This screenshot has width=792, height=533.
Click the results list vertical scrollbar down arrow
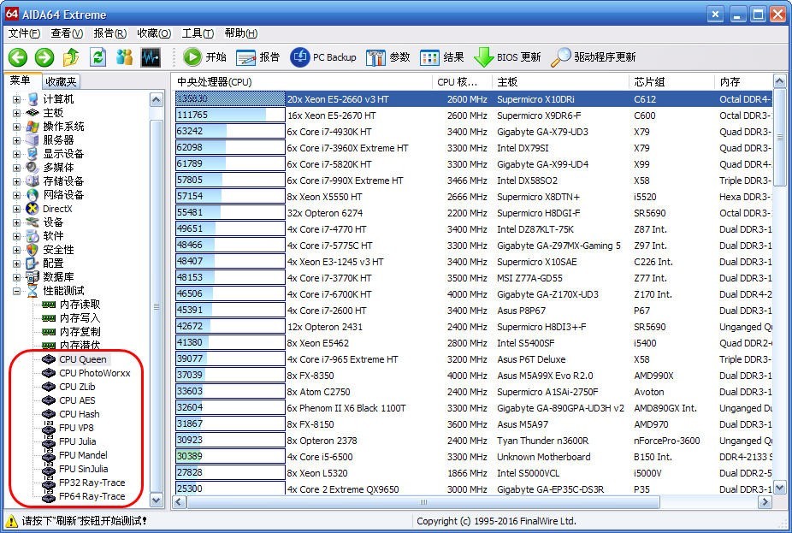[779, 488]
